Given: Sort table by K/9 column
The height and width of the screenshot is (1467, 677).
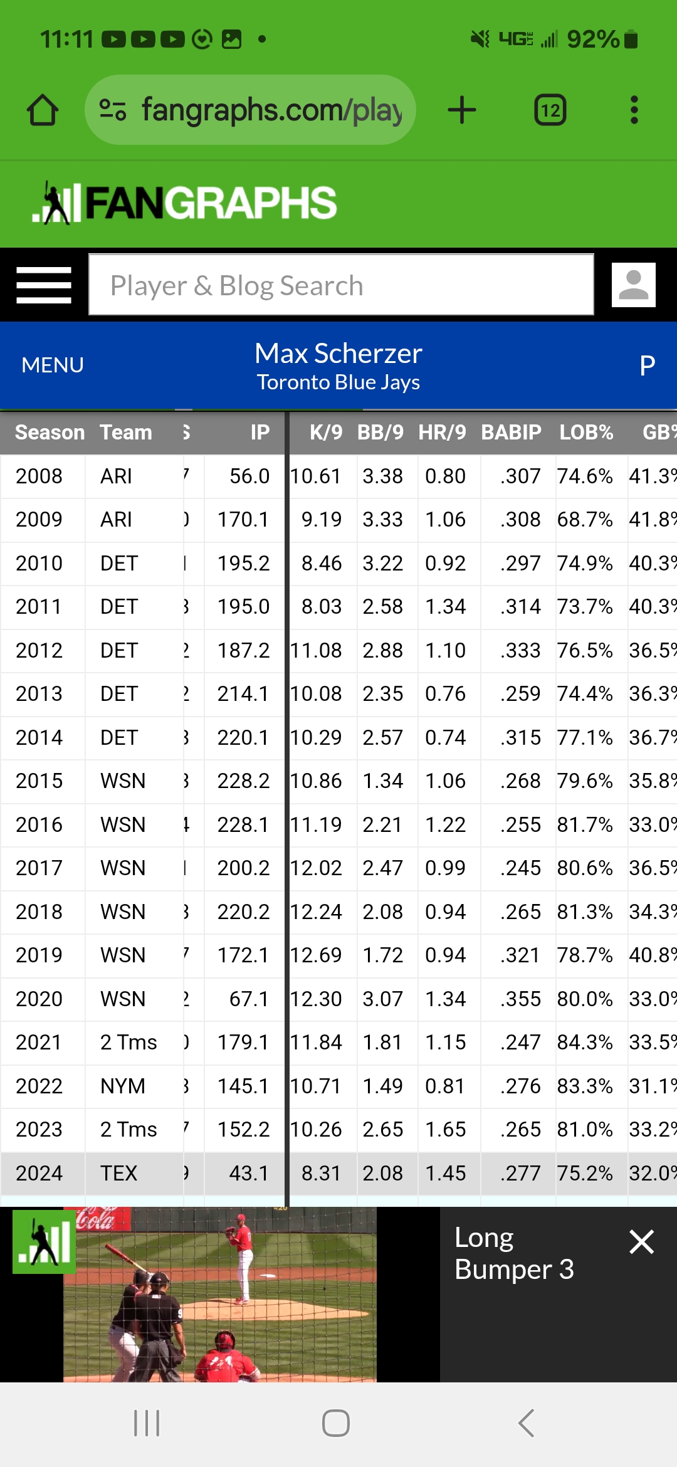Looking at the screenshot, I should pos(326,433).
